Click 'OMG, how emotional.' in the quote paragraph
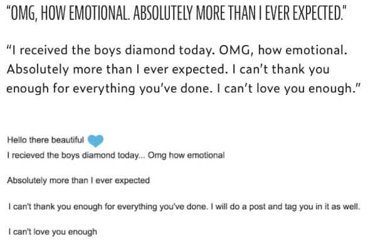This screenshot has height=243, width=368. coord(283,50)
